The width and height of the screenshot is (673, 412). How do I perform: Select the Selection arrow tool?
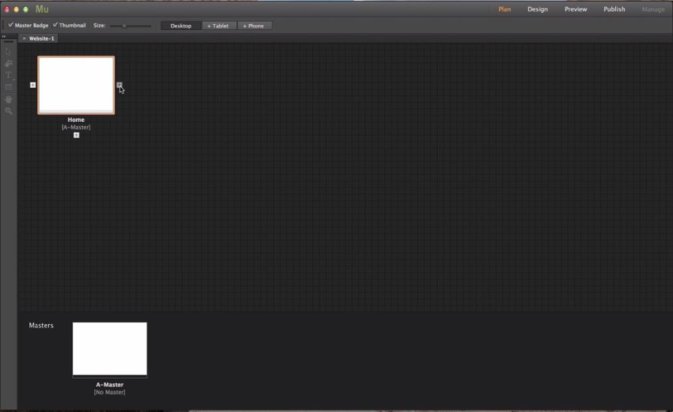coord(8,52)
